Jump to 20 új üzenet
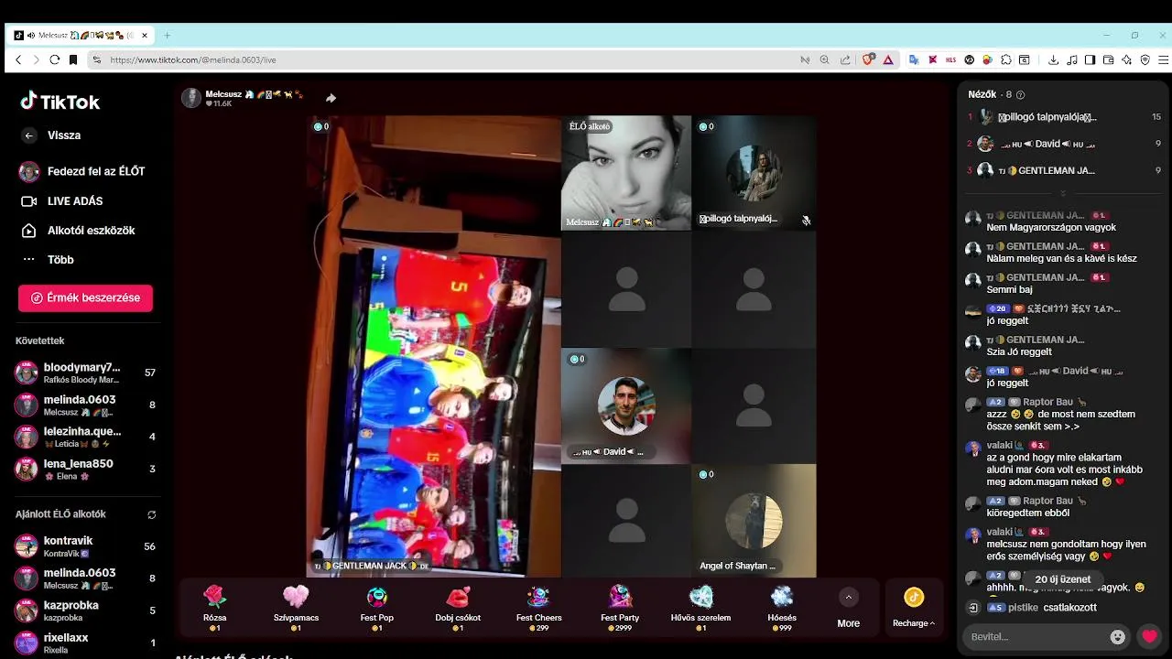Image resolution: width=1172 pixels, height=659 pixels. click(x=1063, y=579)
